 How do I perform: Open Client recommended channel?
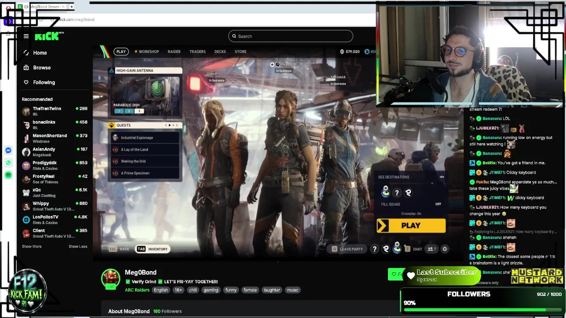click(x=54, y=233)
